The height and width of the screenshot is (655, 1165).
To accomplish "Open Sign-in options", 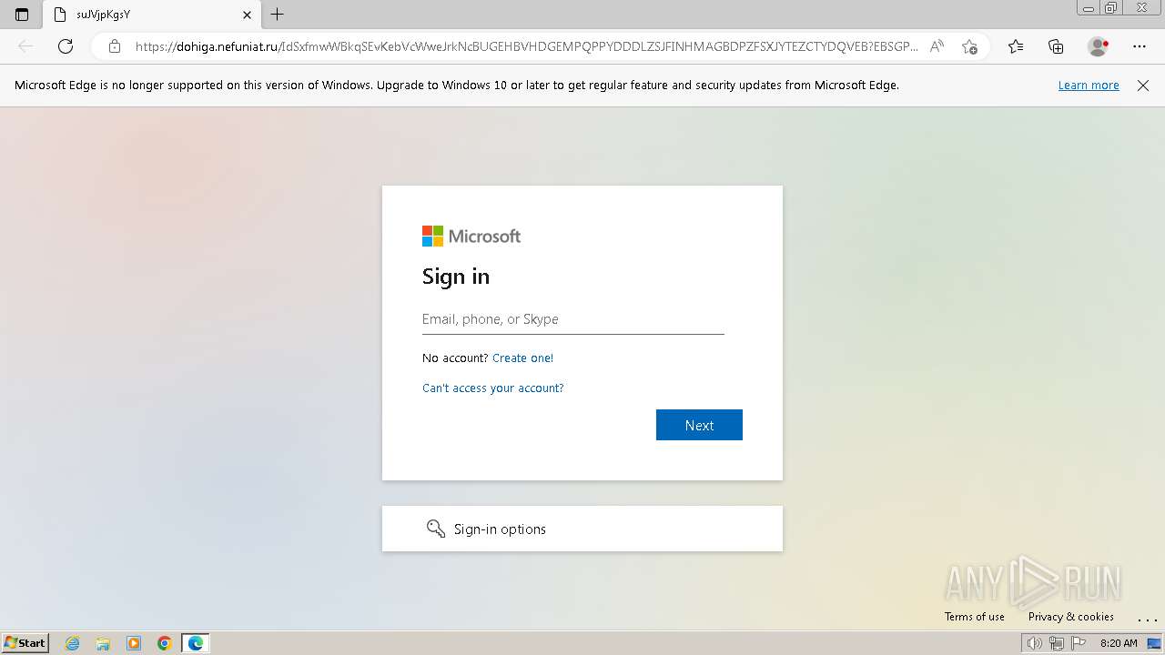I will click(582, 529).
